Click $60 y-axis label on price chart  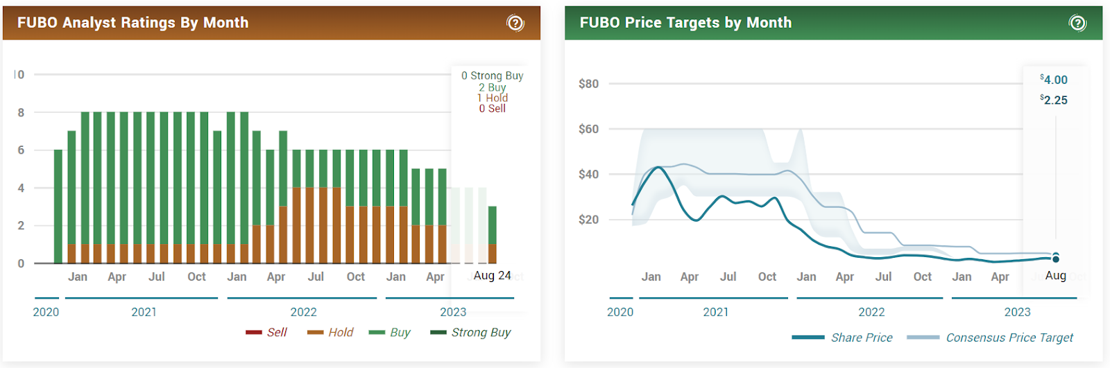click(x=588, y=129)
